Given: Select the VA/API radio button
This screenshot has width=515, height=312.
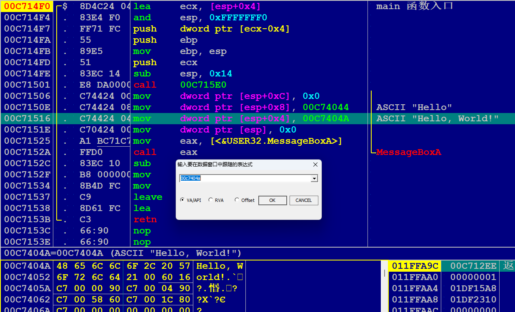Looking at the screenshot, I should coord(182,200).
